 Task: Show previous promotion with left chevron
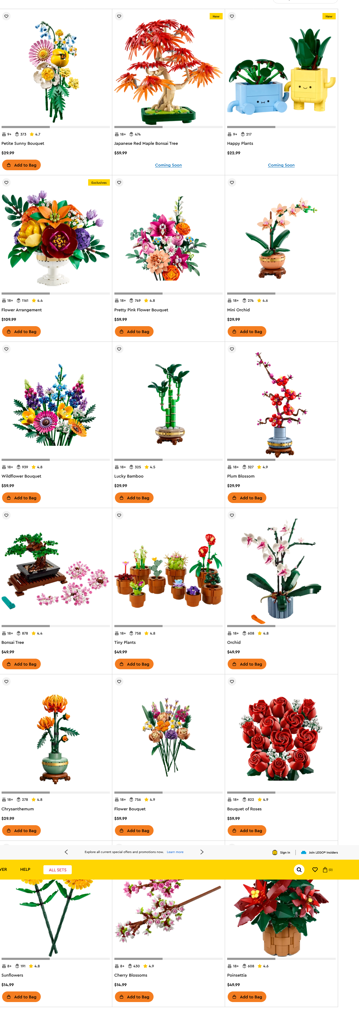pos(66,852)
